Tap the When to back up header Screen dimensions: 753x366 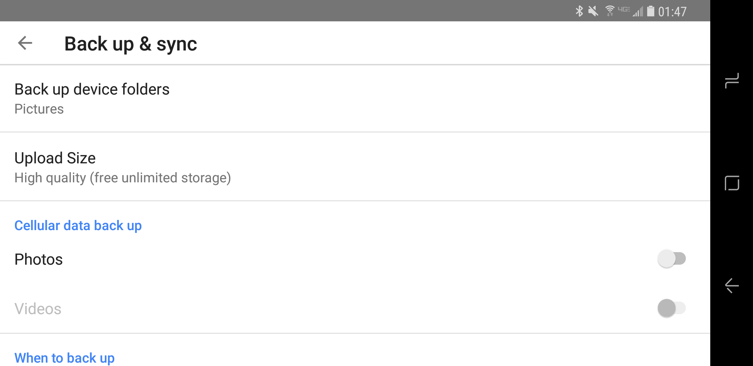pyautogui.click(x=64, y=358)
